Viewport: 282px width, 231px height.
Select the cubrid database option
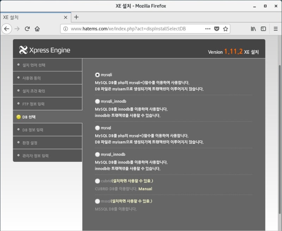pos(97,181)
